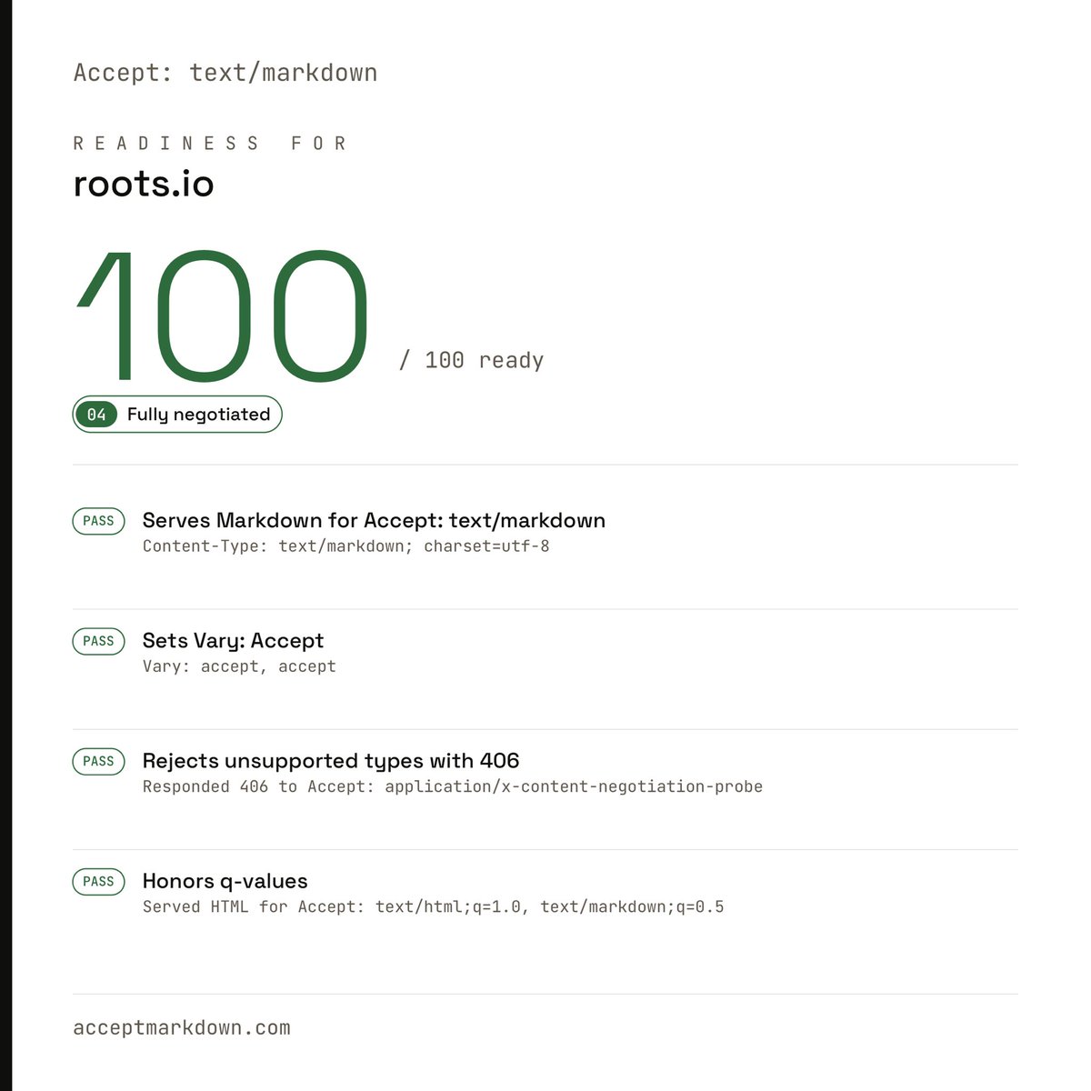Screen dimensions: 1091x1091
Task: Click the 04 badge in status pill
Action: pos(96,415)
